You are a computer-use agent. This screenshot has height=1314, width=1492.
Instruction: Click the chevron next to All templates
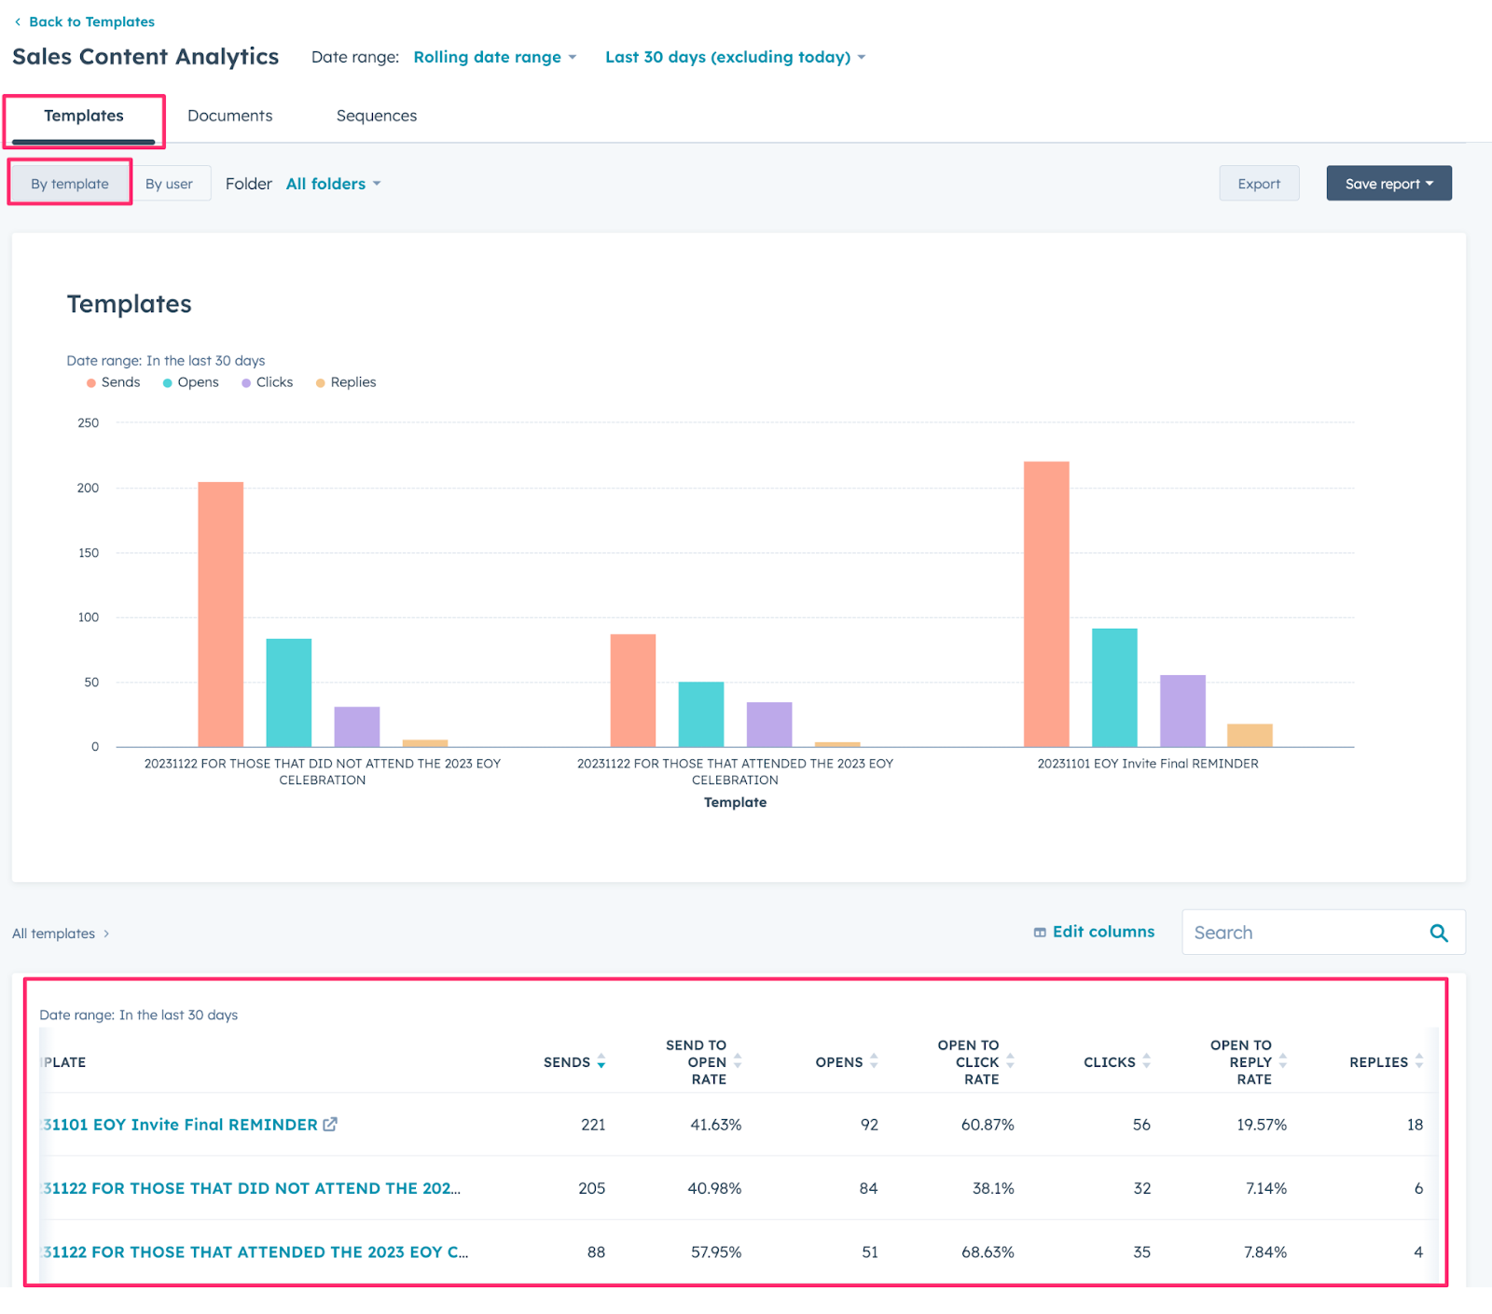point(106,934)
